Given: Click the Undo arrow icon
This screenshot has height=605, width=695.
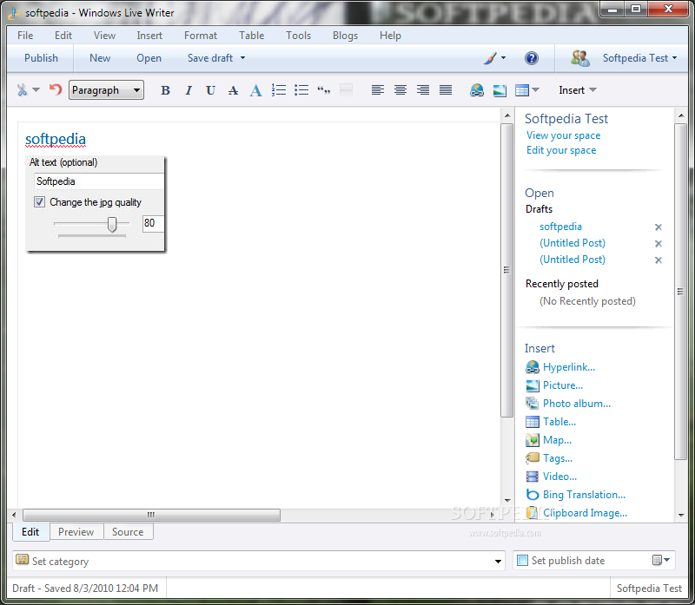Looking at the screenshot, I should click(x=56, y=90).
